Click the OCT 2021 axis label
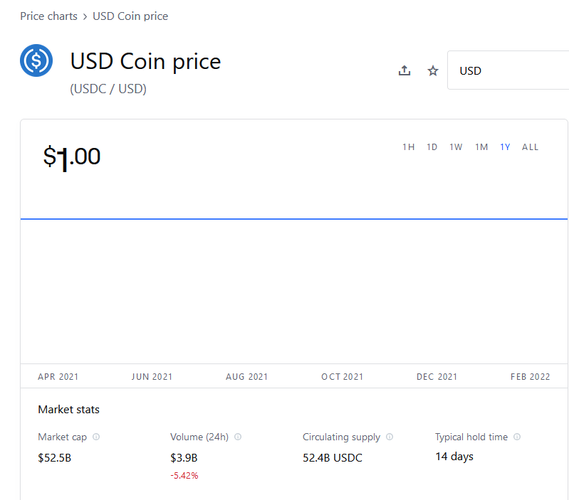This screenshot has height=500, width=569. tap(342, 377)
